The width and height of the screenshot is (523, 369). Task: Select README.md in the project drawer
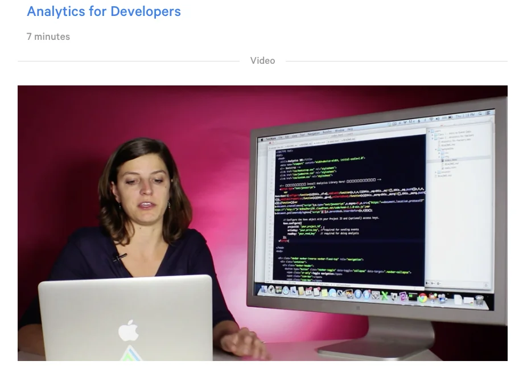(x=448, y=163)
